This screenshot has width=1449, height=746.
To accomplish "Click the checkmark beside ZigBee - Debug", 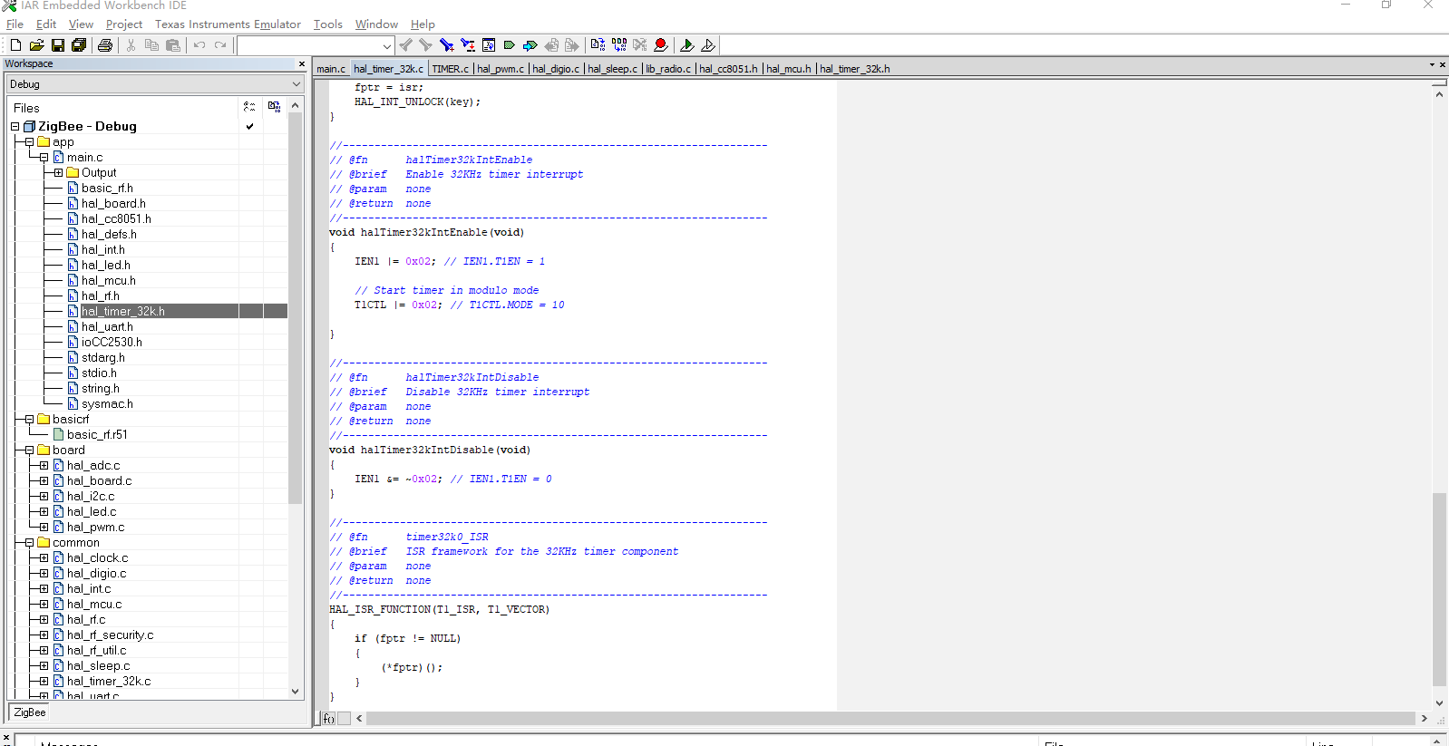I will click(x=249, y=127).
